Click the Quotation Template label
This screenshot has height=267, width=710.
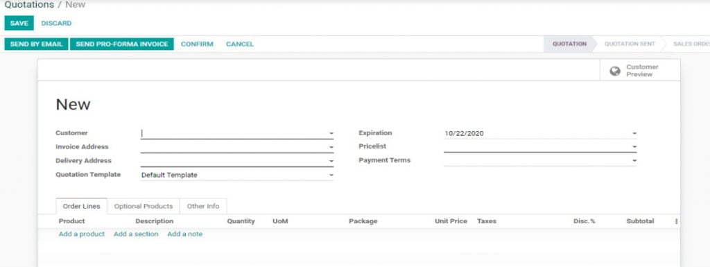(x=88, y=175)
